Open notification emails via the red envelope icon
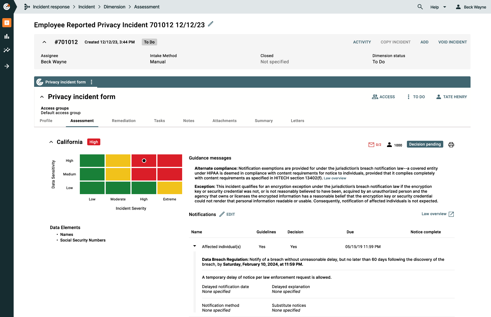This screenshot has height=317, width=491. click(x=371, y=145)
